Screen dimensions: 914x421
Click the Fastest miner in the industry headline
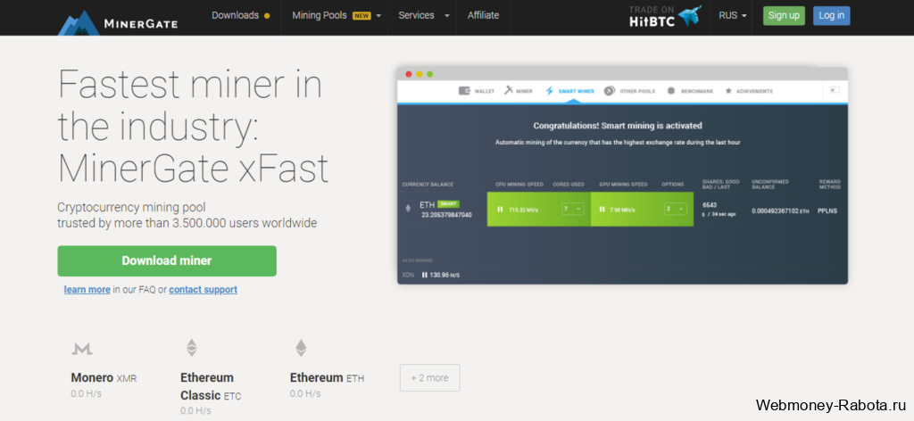193,125
